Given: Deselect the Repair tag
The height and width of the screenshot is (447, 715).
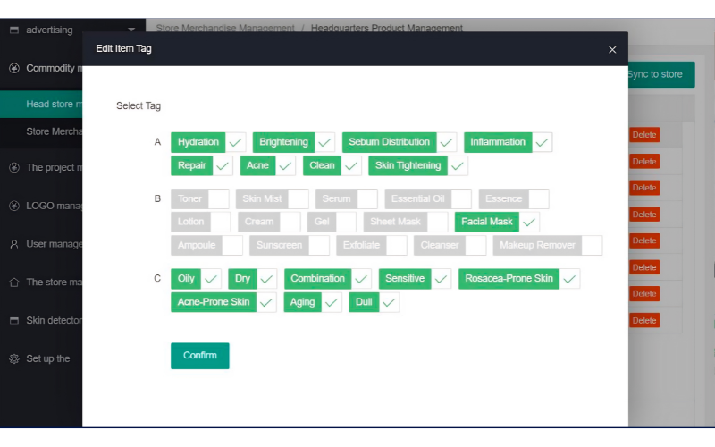Looking at the screenshot, I should (202, 165).
